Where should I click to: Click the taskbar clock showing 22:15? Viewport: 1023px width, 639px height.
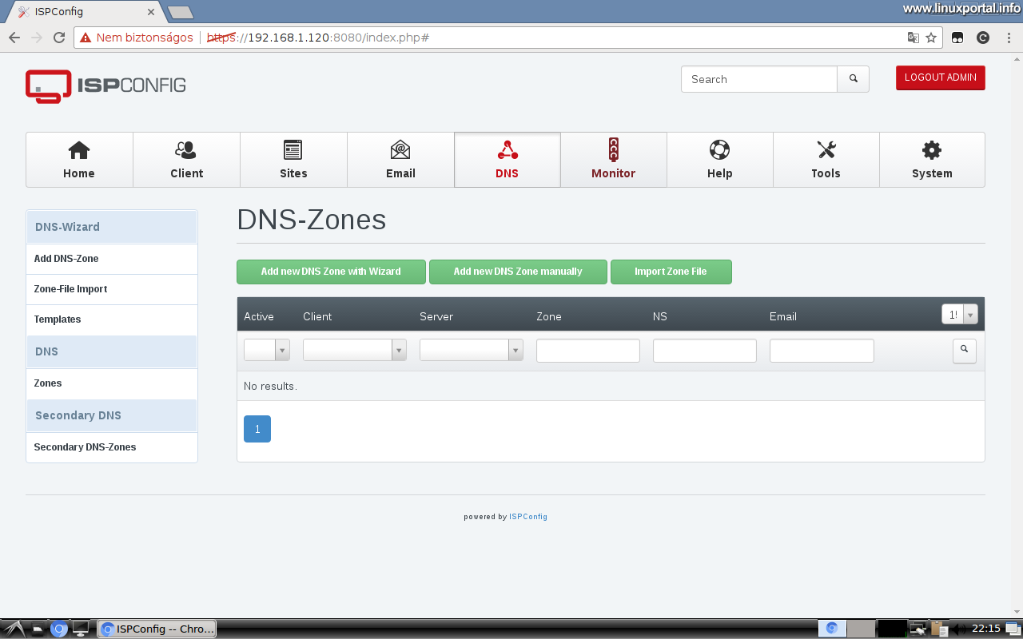[x=986, y=629]
